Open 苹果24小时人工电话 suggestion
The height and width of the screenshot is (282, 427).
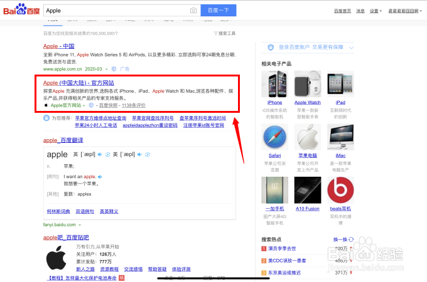pyautogui.click(x=96, y=125)
